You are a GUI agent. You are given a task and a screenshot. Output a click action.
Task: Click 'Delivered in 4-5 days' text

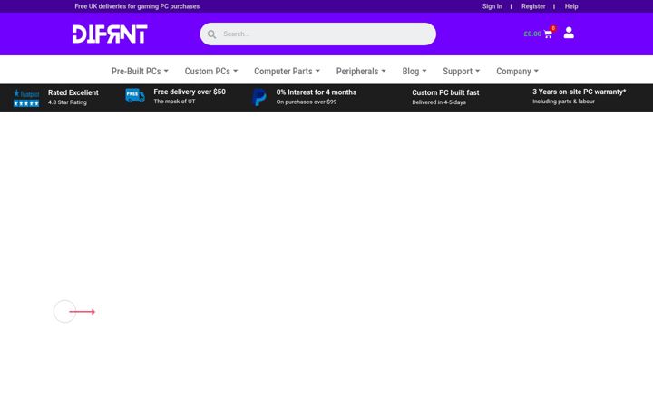click(439, 102)
